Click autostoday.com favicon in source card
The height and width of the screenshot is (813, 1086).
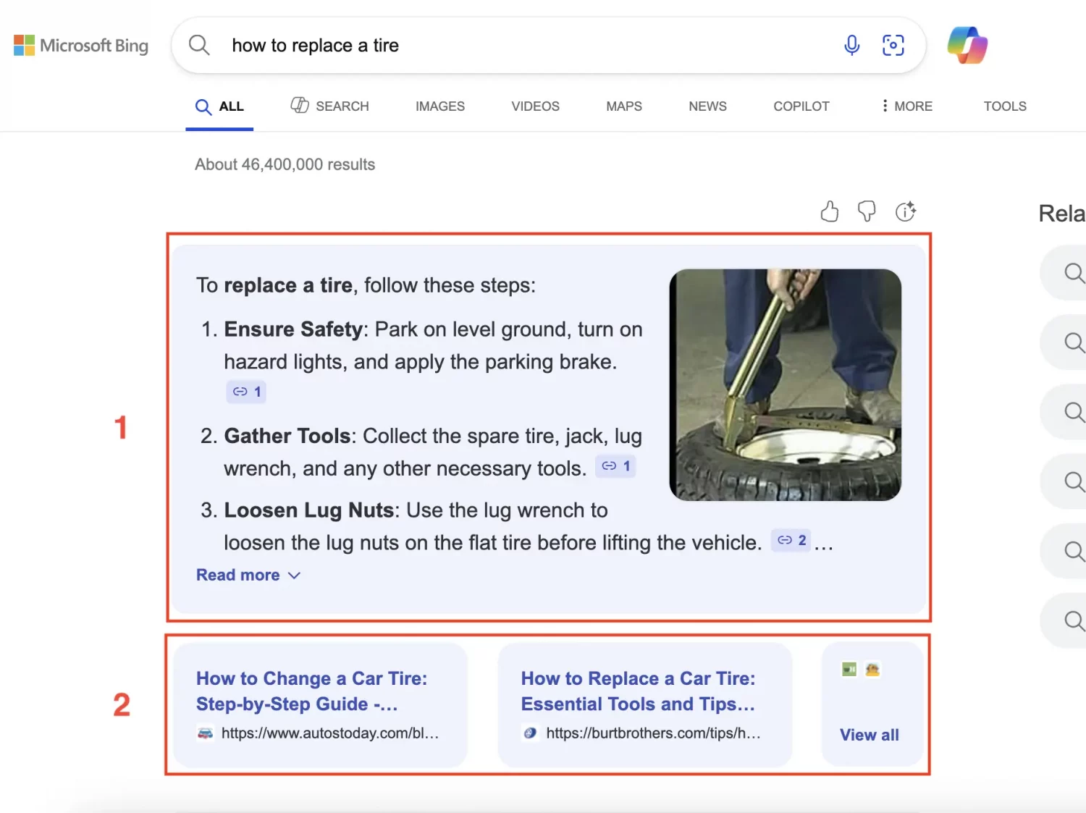206,733
